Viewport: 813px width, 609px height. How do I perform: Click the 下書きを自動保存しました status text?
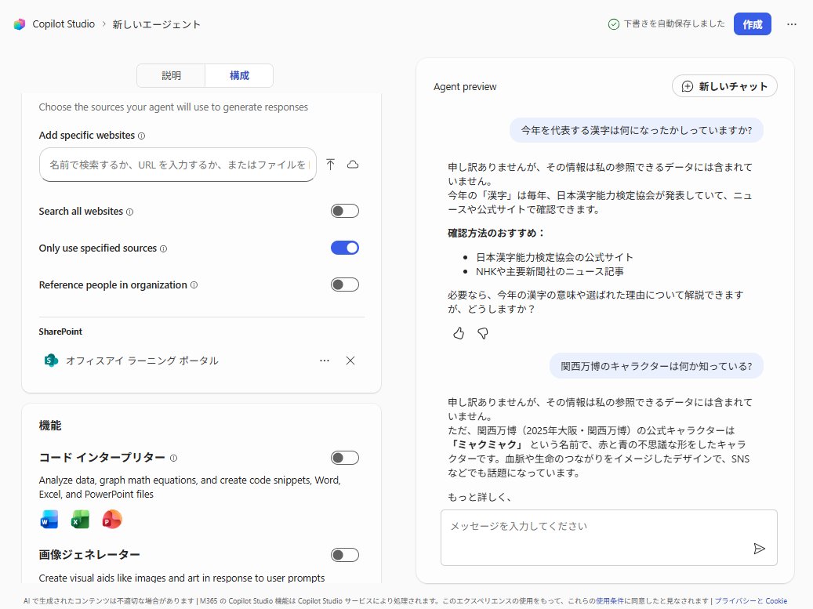[x=674, y=24]
